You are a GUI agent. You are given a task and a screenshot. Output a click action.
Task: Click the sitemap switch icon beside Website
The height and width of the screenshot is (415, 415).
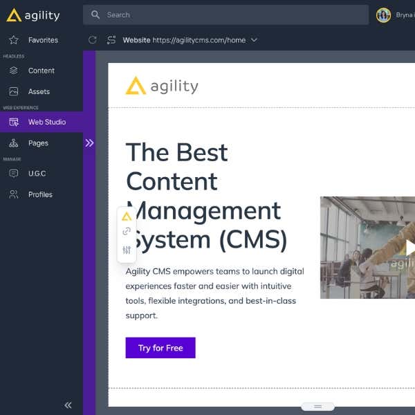[111, 40]
